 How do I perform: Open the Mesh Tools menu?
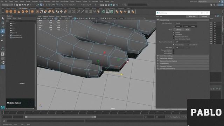point(55,1)
